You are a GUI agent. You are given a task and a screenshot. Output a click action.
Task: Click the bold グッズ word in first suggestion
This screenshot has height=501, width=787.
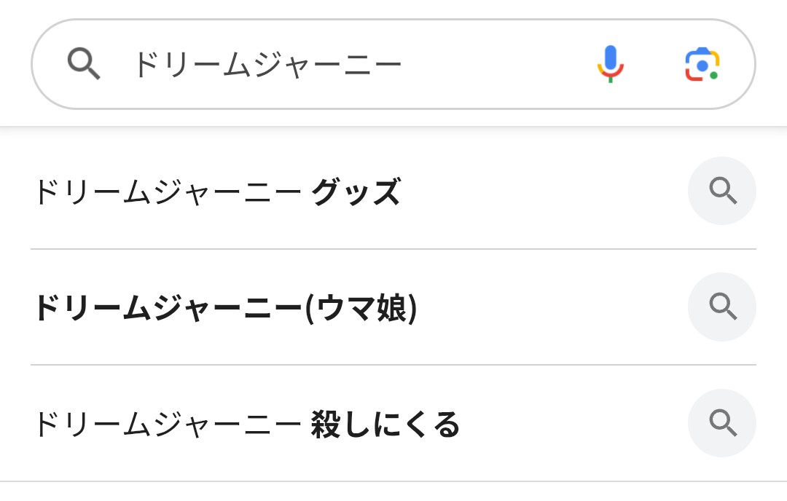356,193
